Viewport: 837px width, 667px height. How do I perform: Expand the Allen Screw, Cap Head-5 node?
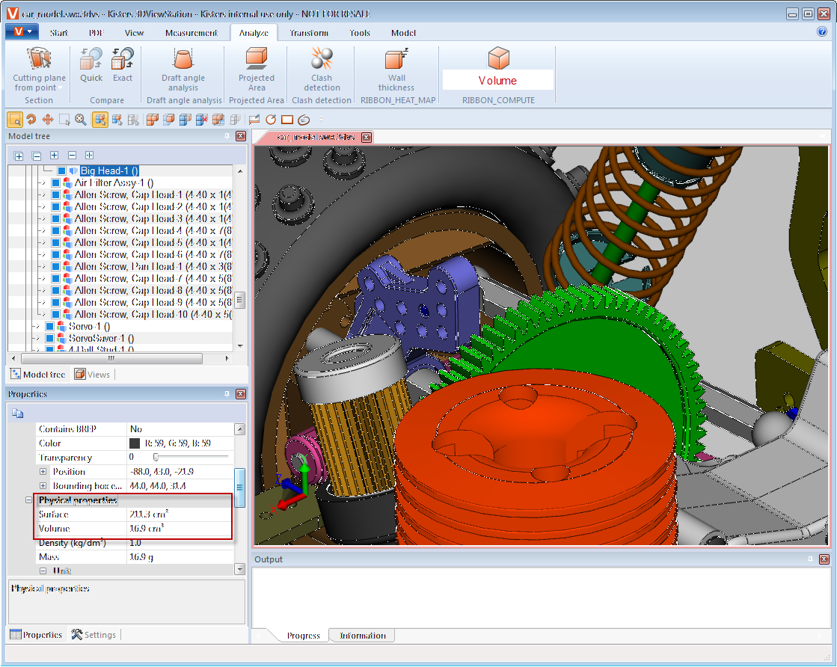coord(43,242)
